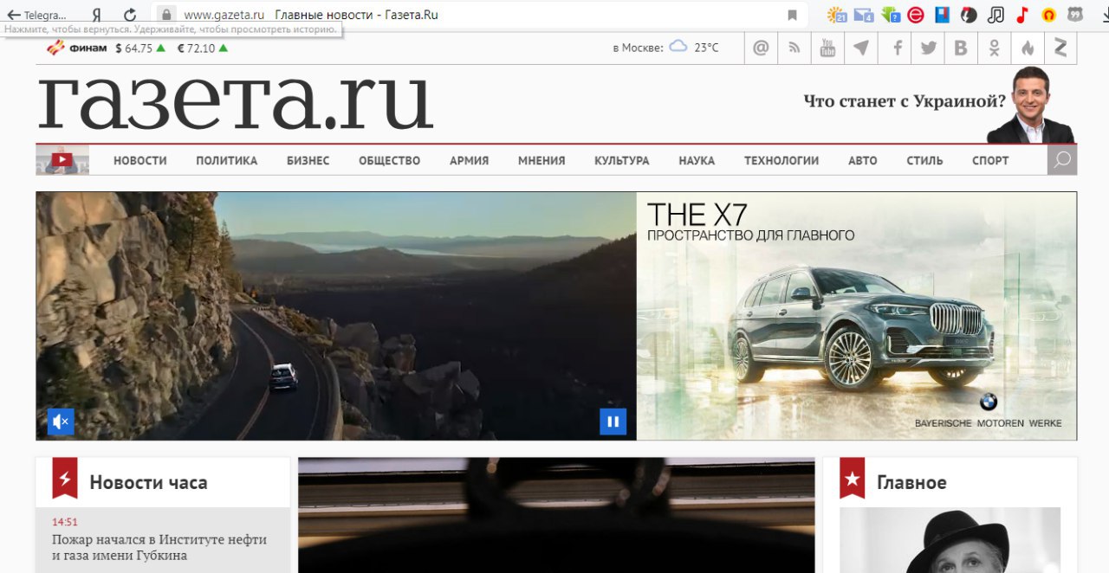This screenshot has width=1109, height=573.
Task: Click the dollar rate 64.75
Action: tap(139, 48)
